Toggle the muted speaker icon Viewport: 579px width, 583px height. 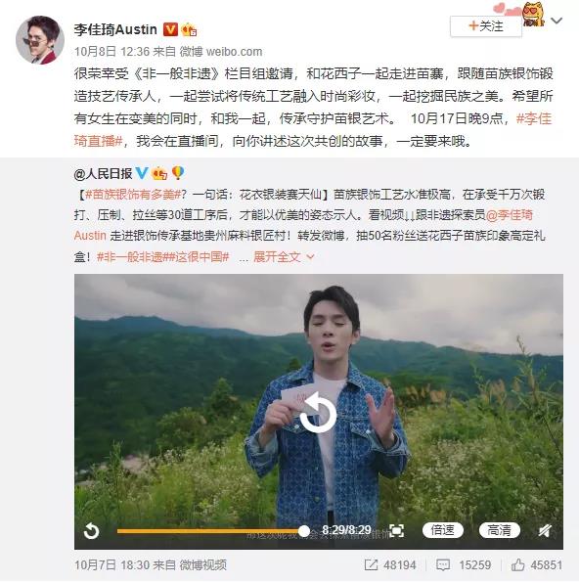(545, 530)
